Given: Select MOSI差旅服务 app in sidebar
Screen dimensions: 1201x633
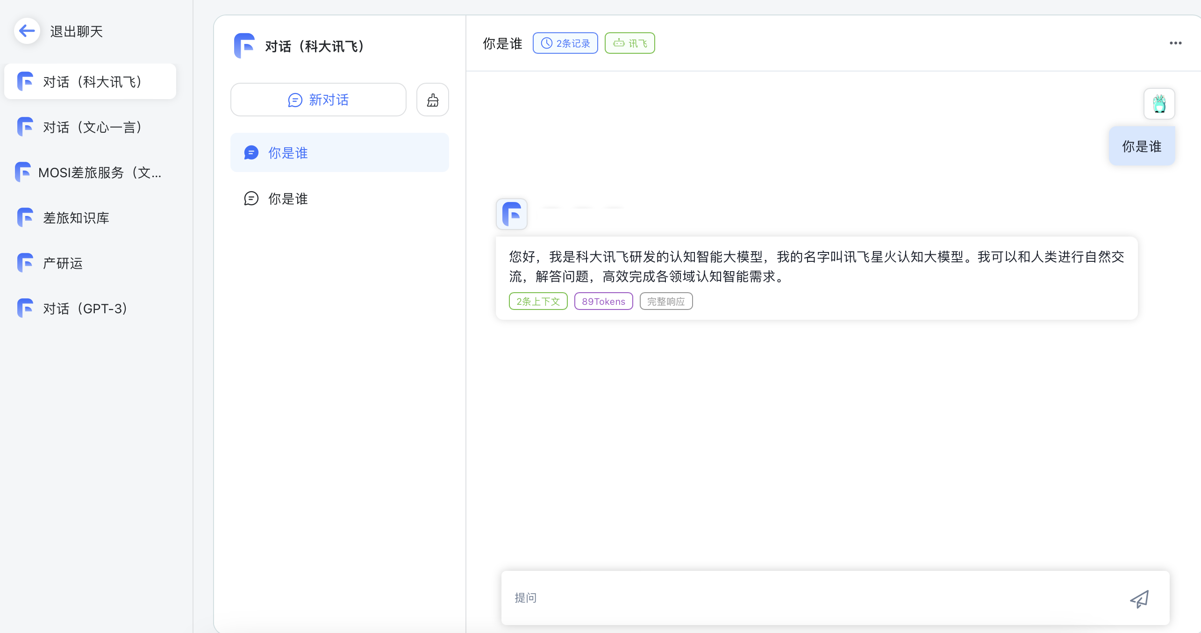Looking at the screenshot, I should pos(90,172).
